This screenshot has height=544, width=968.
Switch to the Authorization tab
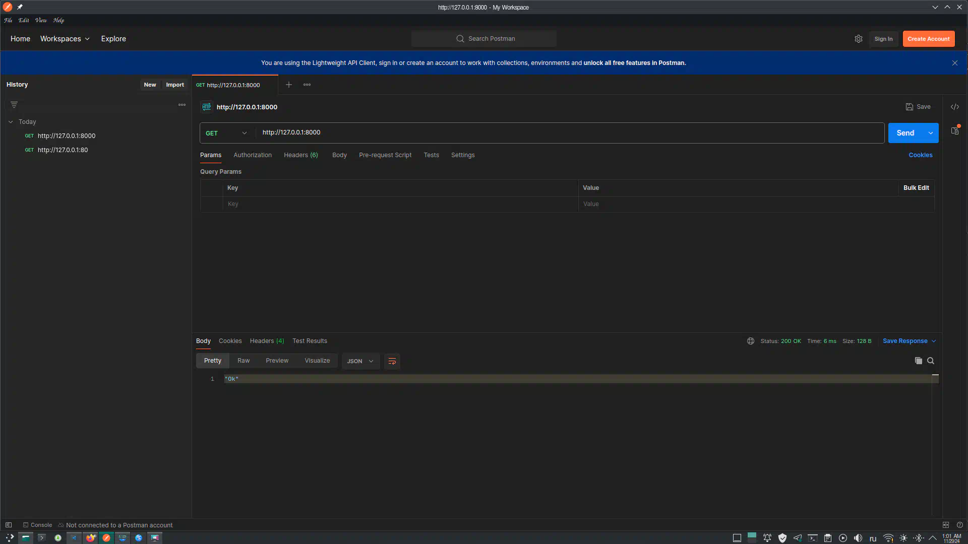point(253,155)
